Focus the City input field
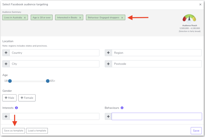 pos(54,64)
